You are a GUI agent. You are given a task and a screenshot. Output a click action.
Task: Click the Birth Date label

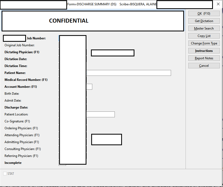[12, 94]
